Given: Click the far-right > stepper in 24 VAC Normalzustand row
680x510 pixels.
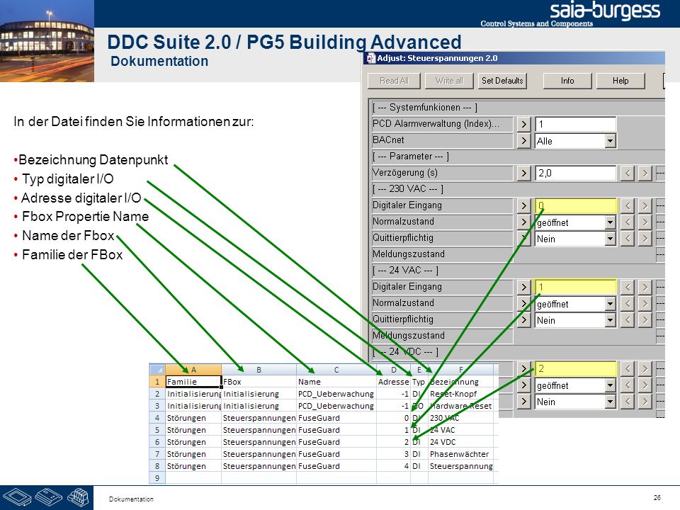Looking at the screenshot, I should 645,304.
